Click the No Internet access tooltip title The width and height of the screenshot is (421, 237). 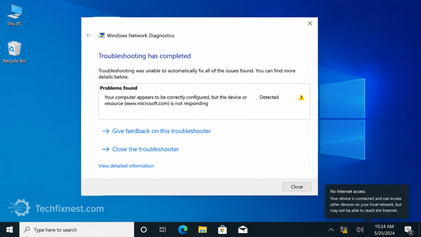[347, 191]
